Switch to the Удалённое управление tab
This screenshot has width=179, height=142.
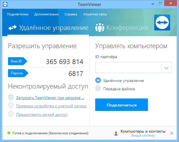pos(48,28)
